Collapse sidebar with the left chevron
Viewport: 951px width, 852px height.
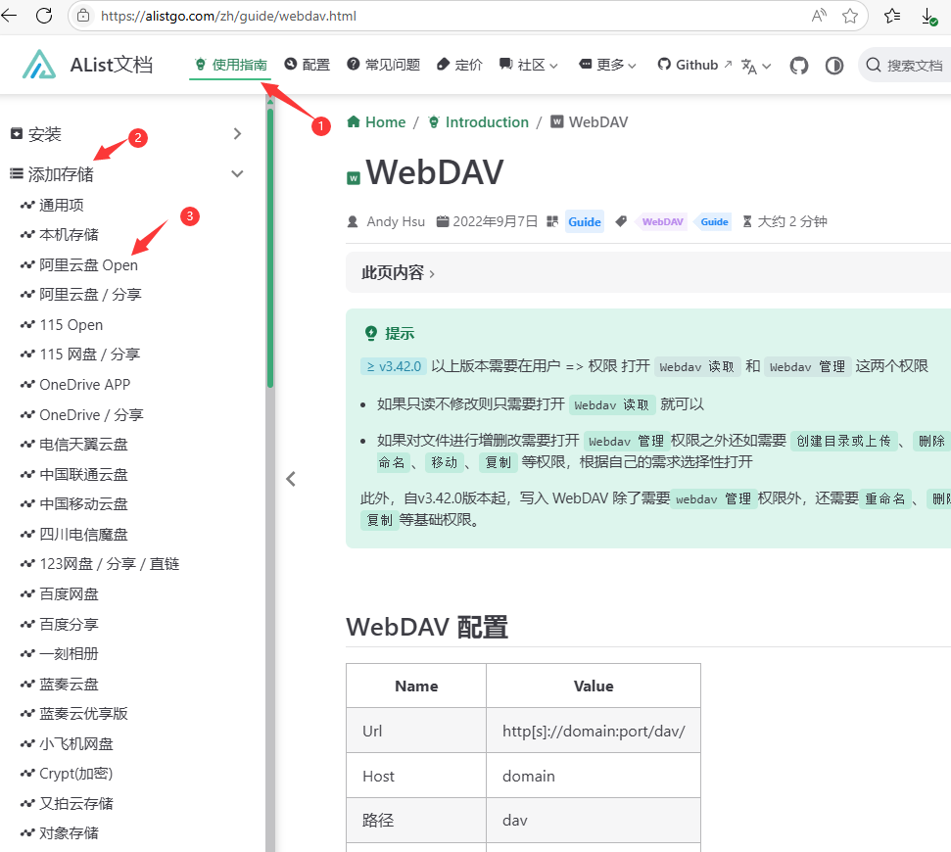291,479
